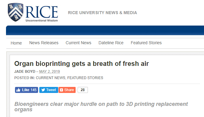
Task: Open Featured Stories in the nav bar
Action: tap(146, 43)
